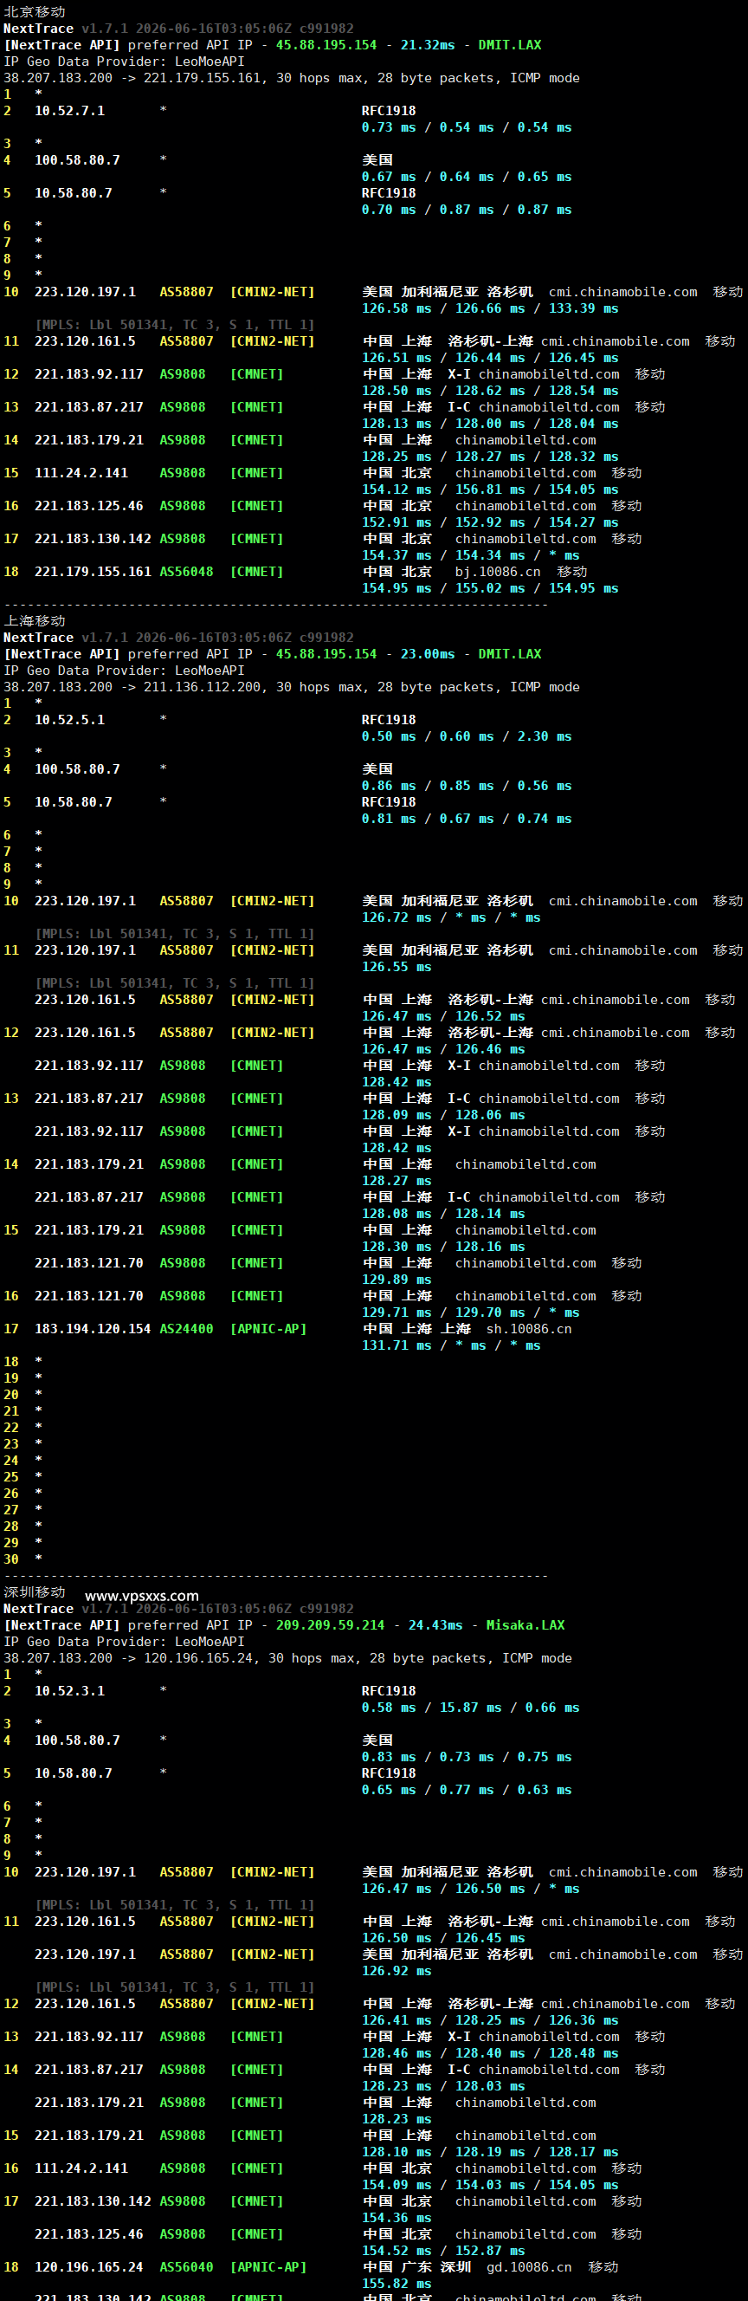The height and width of the screenshot is (2301, 748).
Task: Select latency value 154.34 ms
Action: click(x=490, y=555)
